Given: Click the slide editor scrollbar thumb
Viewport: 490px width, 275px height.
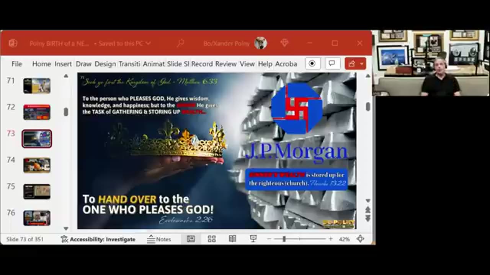Looking at the screenshot, I should click(368, 107).
